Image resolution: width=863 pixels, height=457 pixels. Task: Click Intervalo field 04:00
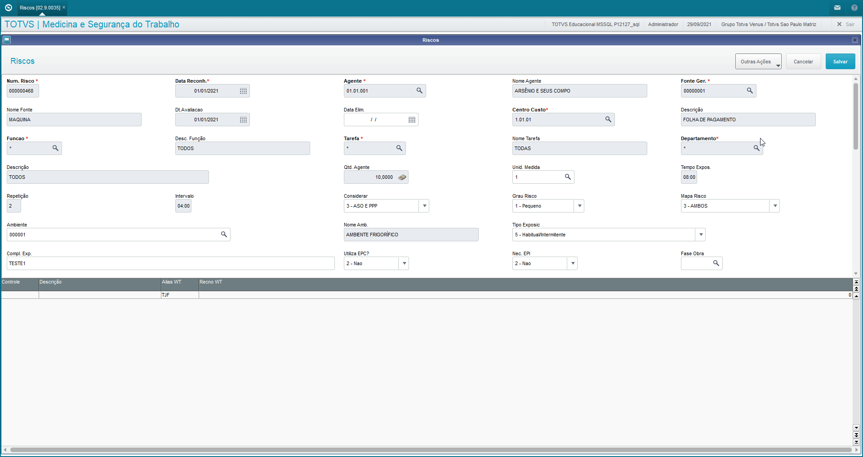coord(183,206)
